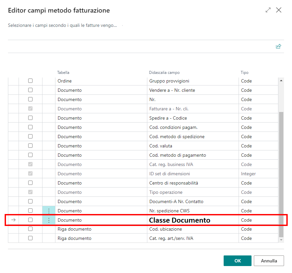Screen dimensions: 292x273
Task: Close the Editor campi metodo fatturazione dialog
Action: 279,10
